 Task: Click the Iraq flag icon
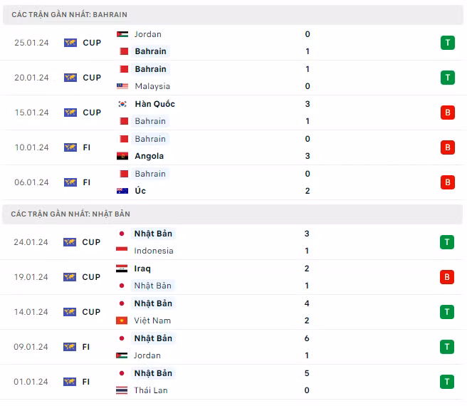[x=122, y=269]
